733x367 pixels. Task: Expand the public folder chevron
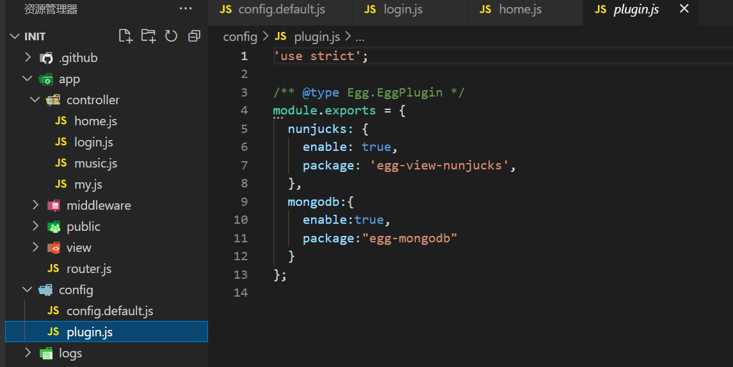(35, 226)
